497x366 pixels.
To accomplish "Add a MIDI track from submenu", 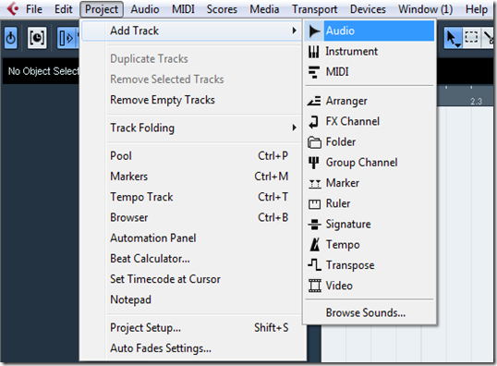I will [370, 72].
